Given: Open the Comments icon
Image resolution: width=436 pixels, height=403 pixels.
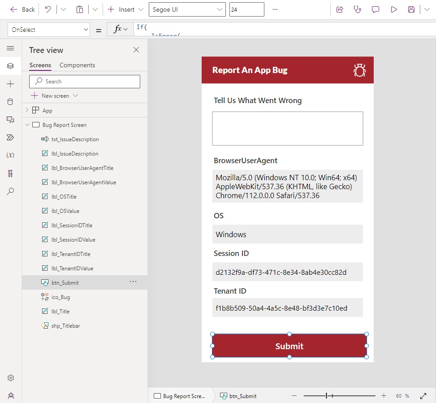Looking at the screenshot, I should pos(376,9).
